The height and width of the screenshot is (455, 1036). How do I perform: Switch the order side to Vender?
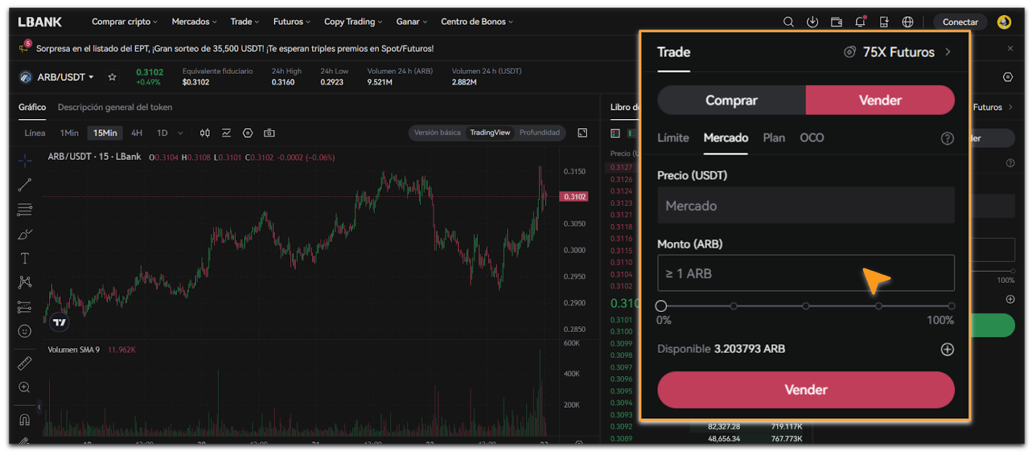point(880,100)
